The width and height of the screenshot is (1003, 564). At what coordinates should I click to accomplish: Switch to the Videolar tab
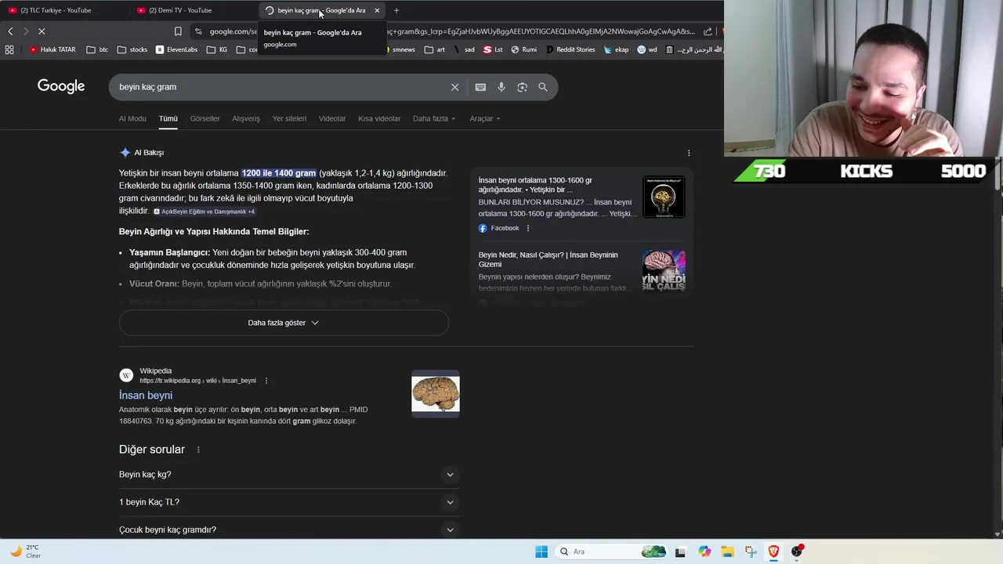(332, 119)
